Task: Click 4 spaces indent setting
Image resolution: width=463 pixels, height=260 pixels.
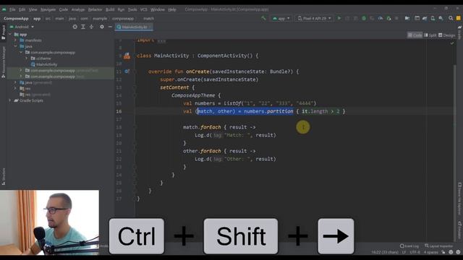Action: [431, 252]
